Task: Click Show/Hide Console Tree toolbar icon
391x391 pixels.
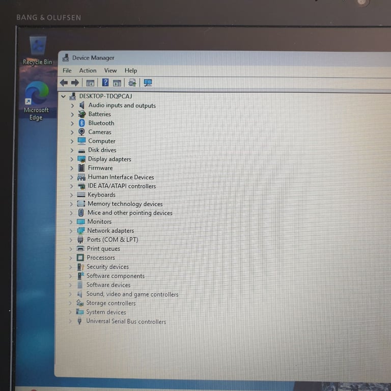Action: 90,83
